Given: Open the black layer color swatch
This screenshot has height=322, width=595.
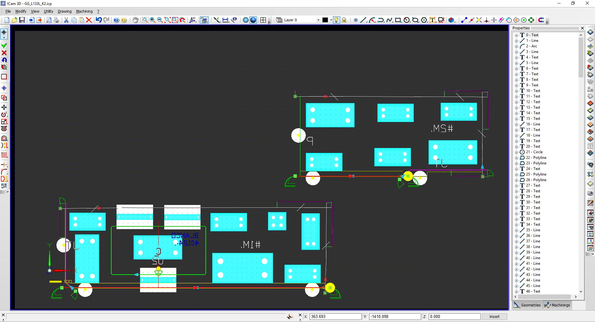Looking at the screenshot, I should pyautogui.click(x=325, y=20).
